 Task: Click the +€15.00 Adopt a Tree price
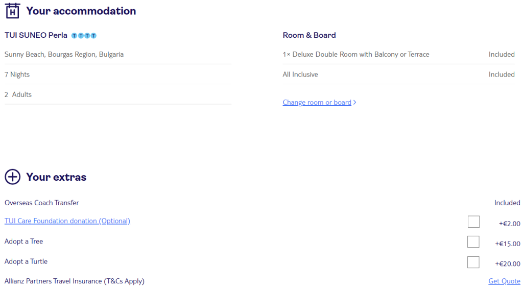[508, 244]
